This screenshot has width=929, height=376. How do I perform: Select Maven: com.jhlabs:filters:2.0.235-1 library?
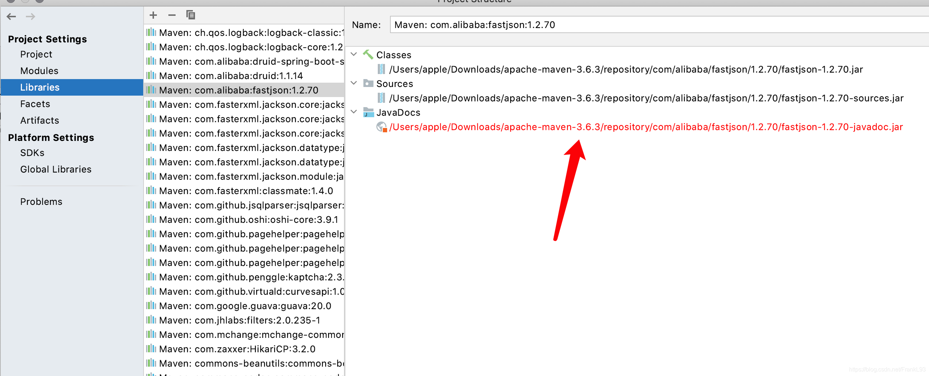pos(244,320)
